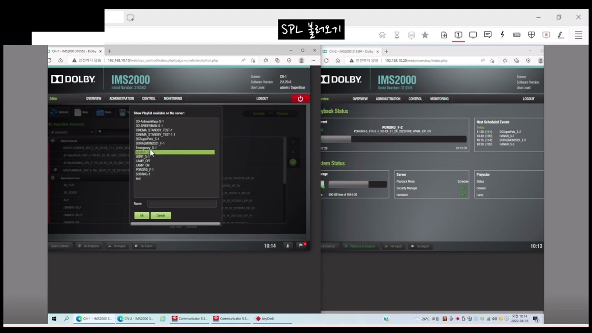The height and width of the screenshot is (333, 592).
Task: Open the AnyDesk actions lightning icon
Action: (502, 35)
